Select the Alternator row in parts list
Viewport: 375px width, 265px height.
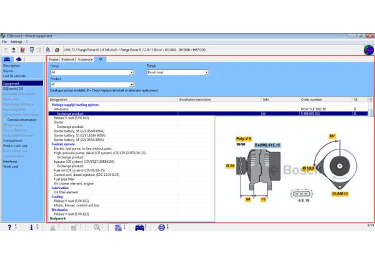(x=61, y=109)
